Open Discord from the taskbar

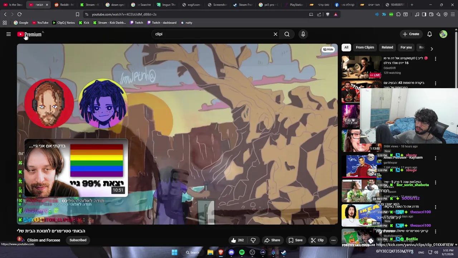(231, 252)
